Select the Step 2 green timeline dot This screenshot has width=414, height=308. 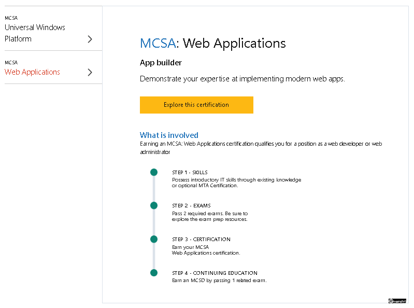pos(154,205)
